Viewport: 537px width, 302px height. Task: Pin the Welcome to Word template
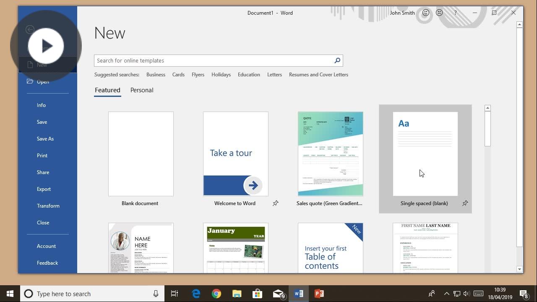point(276,203)
